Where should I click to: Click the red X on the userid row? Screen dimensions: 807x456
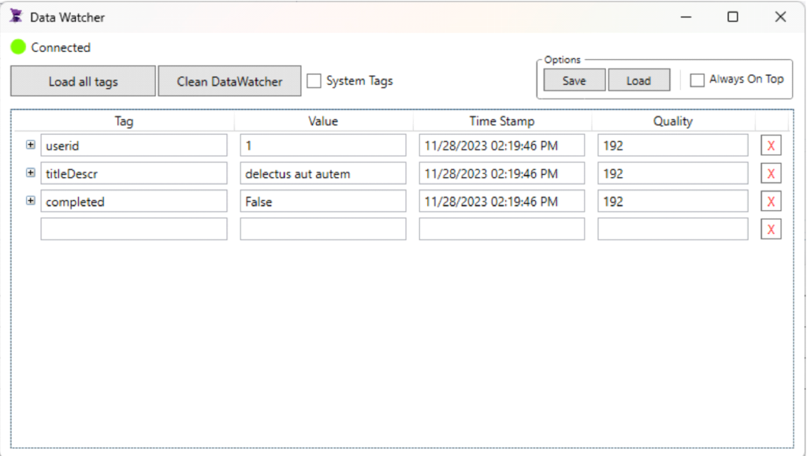pos(771,146)
